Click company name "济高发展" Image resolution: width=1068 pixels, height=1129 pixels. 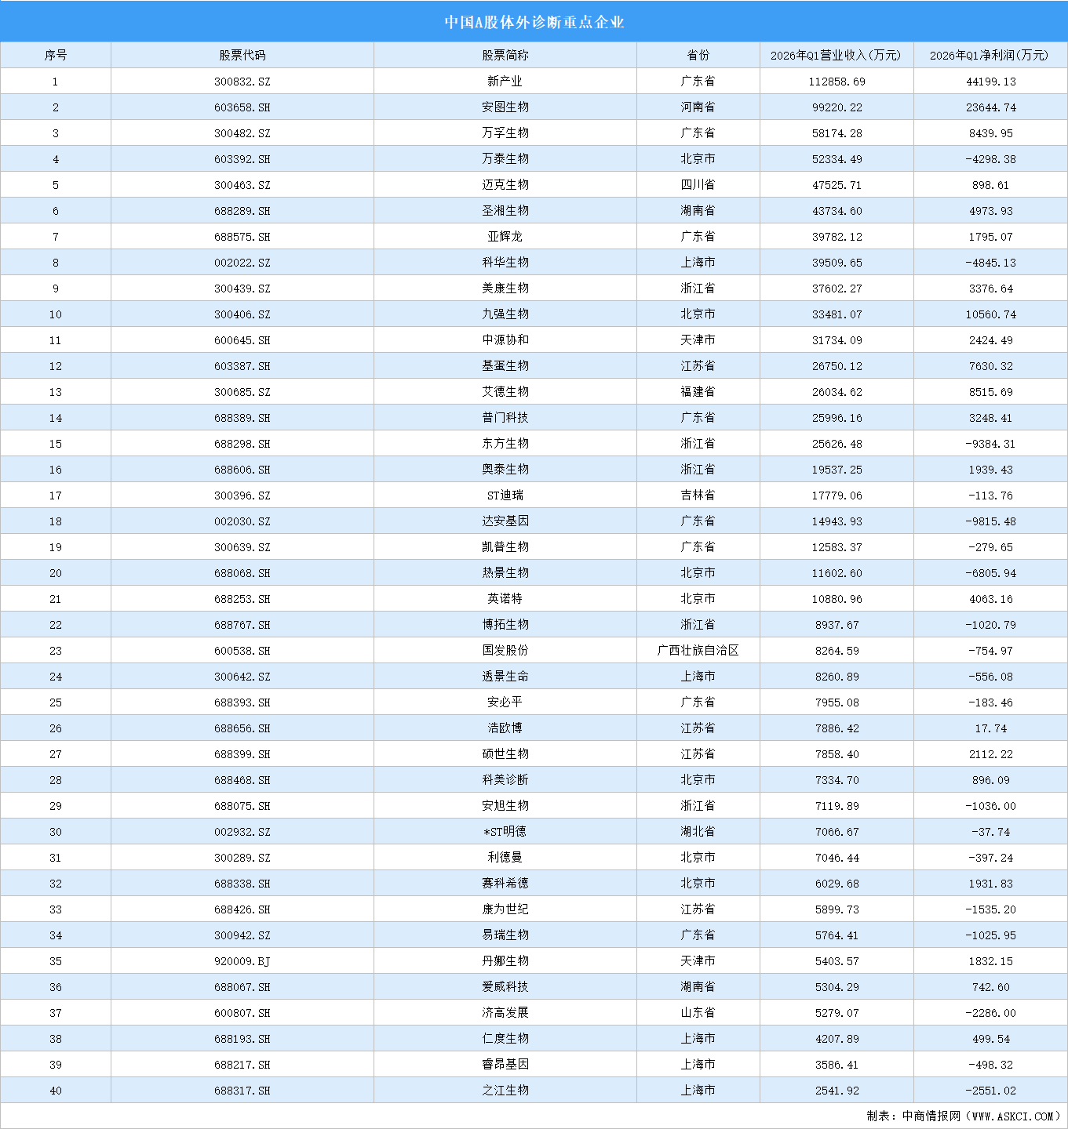505,1013
